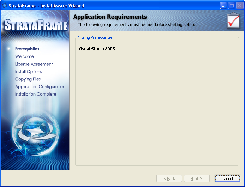Jump to Application Configuration step
The image size is (245, 187).
pyautogui.click(x=40, y=87)
